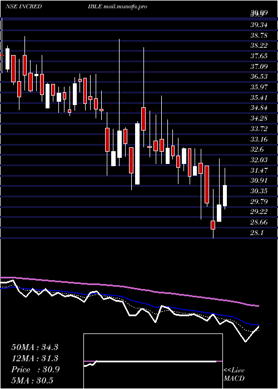Click the 30.91 price axis label
This screenshot has width=278, height=389.
point(259,180)
